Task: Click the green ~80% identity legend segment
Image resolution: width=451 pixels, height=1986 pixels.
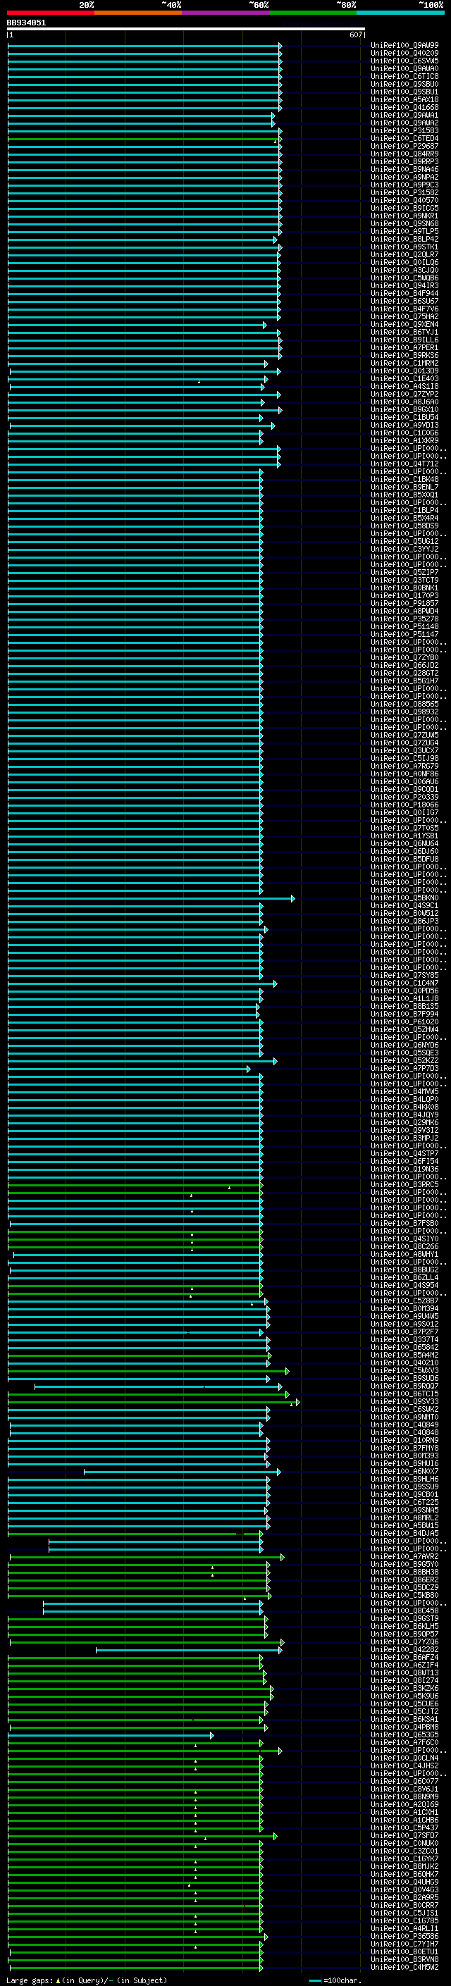Action: pyautogui.click(x=312, y=13)
